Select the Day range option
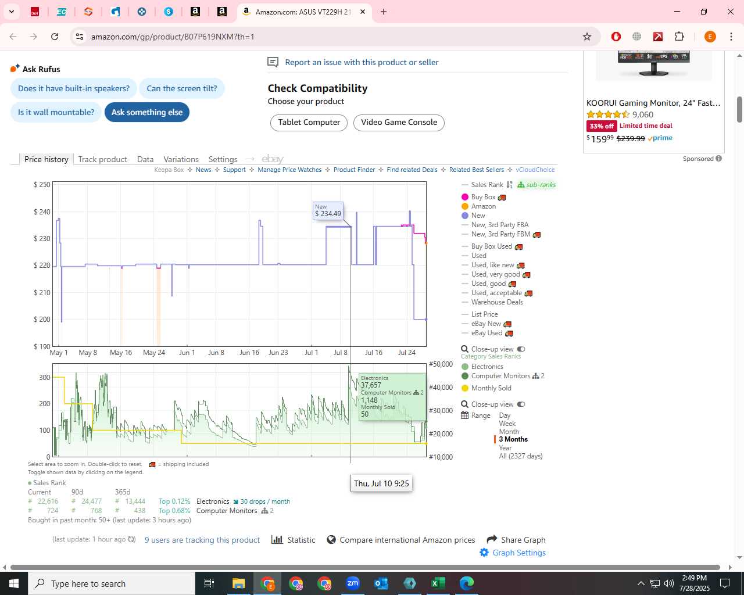The width and height of the screenshot is (744, 595). [x=505, y=415]
